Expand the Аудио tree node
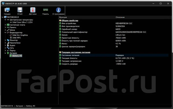 (5, 45)
